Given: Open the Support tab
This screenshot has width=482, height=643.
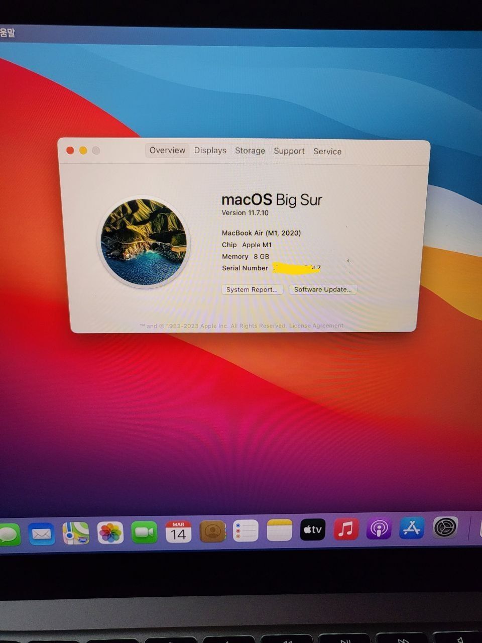Looking at the screenshot, I should coord(289,151).
